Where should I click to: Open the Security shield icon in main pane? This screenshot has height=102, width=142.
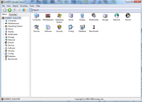click(x=59, y=27)
